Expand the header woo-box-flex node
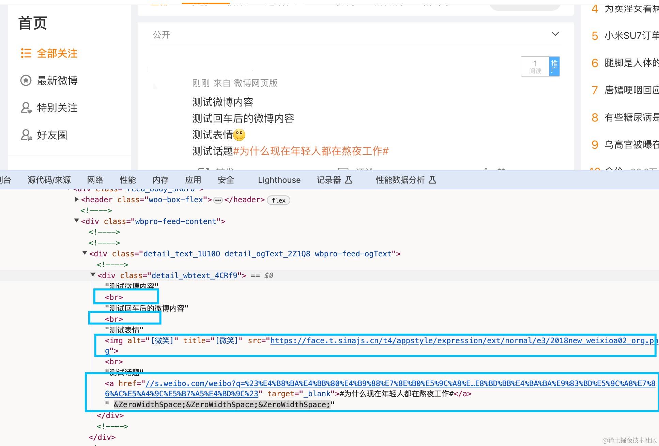659x446 pixels. [x=77, y=200]
